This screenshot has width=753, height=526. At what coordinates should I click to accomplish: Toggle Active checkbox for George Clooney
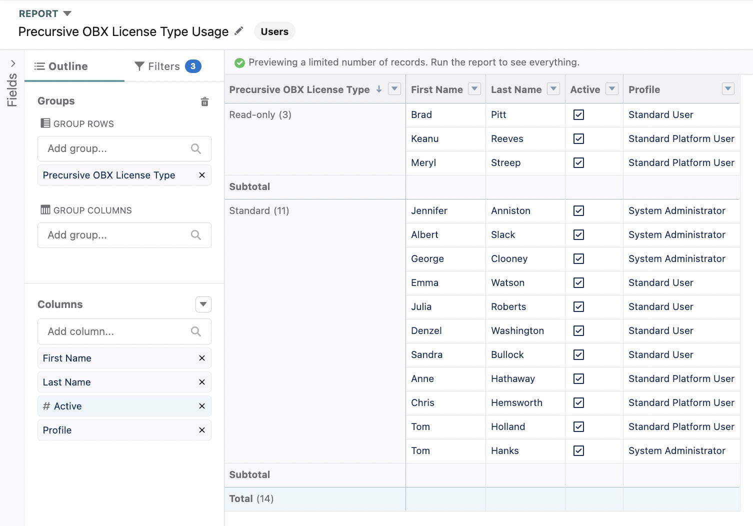coord(578,258)
